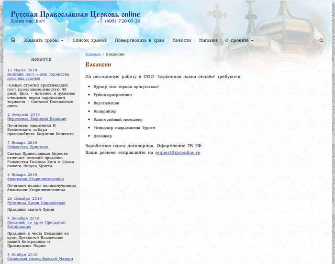Click the home icon in navigation bar
This screenshot has width=335, height=264.
coord(13,40)
